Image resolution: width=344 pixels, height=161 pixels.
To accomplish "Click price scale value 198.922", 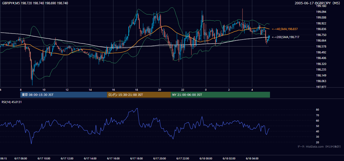I will [x=321, y=23].
